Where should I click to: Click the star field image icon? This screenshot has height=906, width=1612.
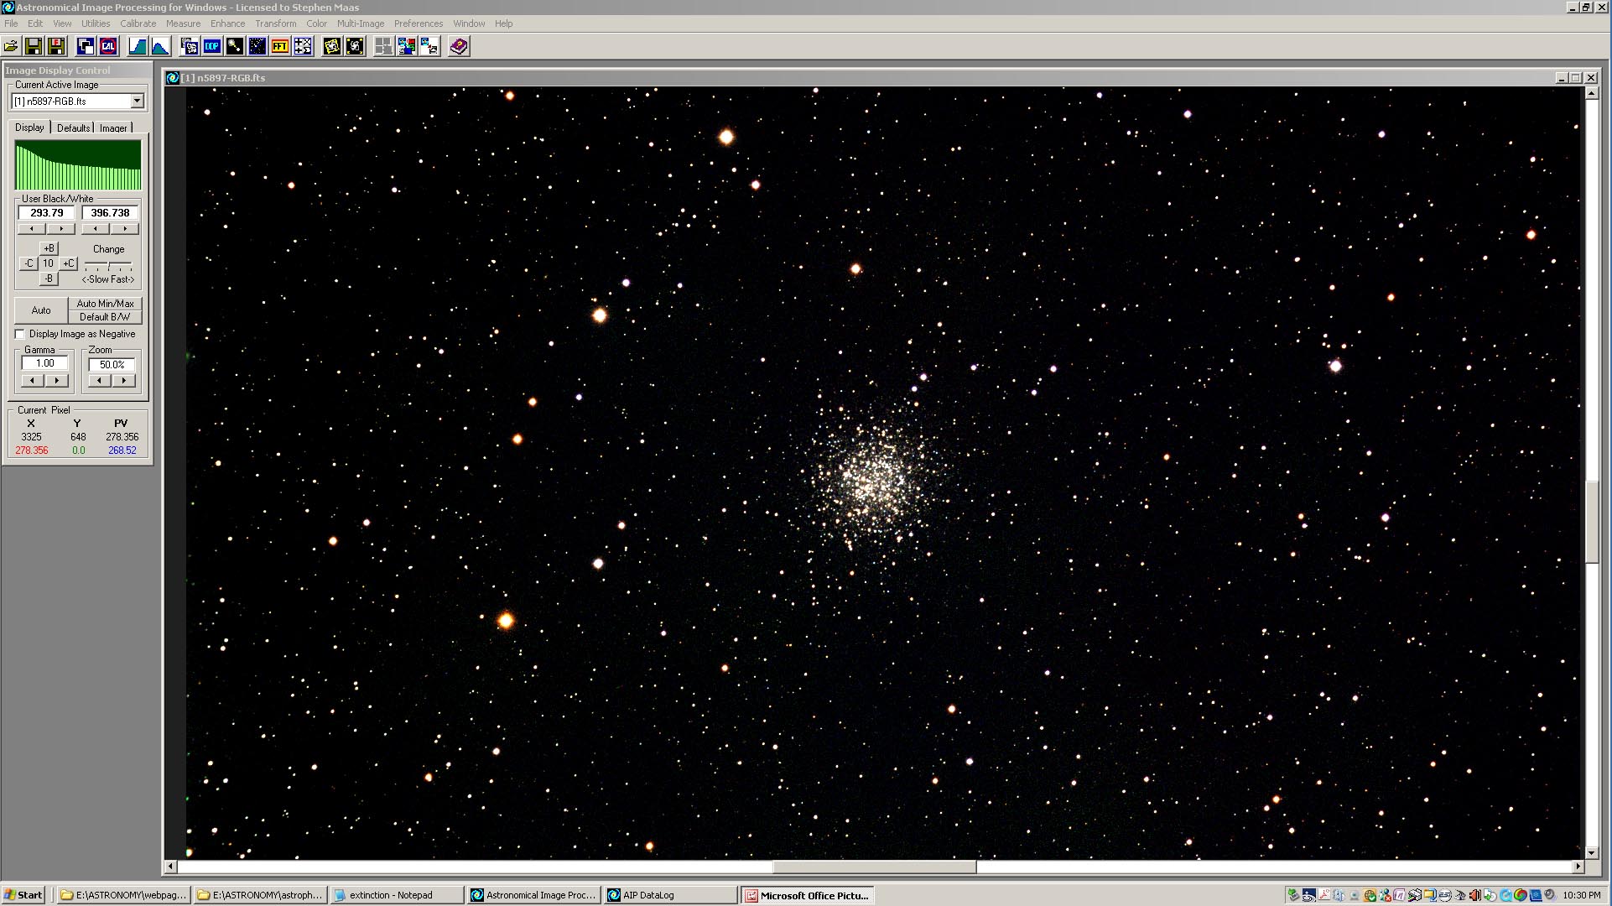tap(257, 47)
